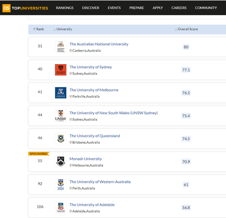226x218 pixels.
Task: Sort the table by Rank column
Action: coord(38,29)
